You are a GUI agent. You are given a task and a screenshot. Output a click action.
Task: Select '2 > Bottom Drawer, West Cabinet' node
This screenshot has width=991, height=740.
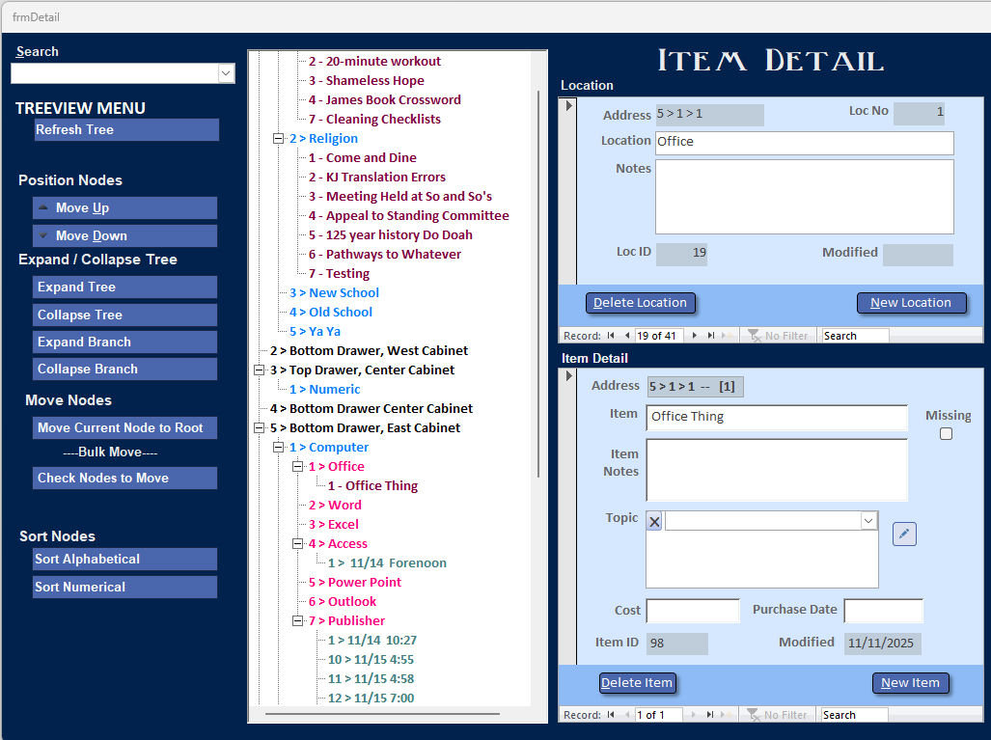click(370, 351)
